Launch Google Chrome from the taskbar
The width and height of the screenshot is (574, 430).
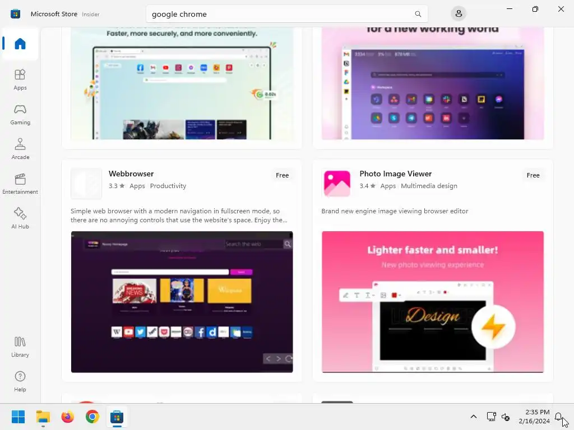pos(92,417)
